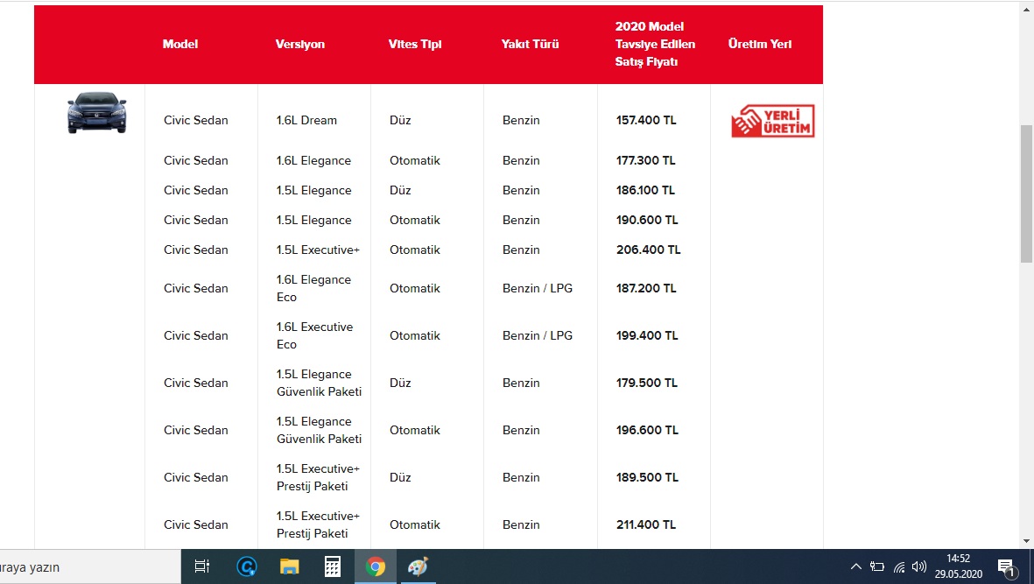The height and width of the screenshot is (584, 1034).
Task: Click the blue Civic Sedan car thumbnail
Action: pyautogui.click(x=97, y=113)
